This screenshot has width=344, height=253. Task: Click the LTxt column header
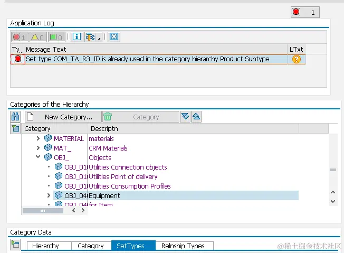click(x=296, y=50)
